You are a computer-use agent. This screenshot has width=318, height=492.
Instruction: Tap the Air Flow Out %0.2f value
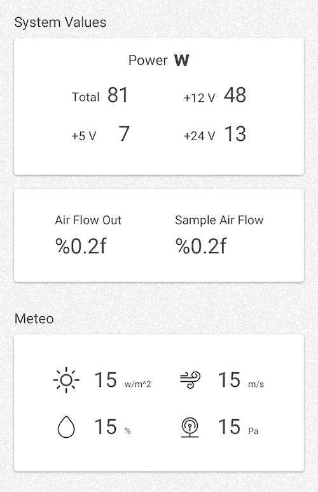tap(81, 246)
